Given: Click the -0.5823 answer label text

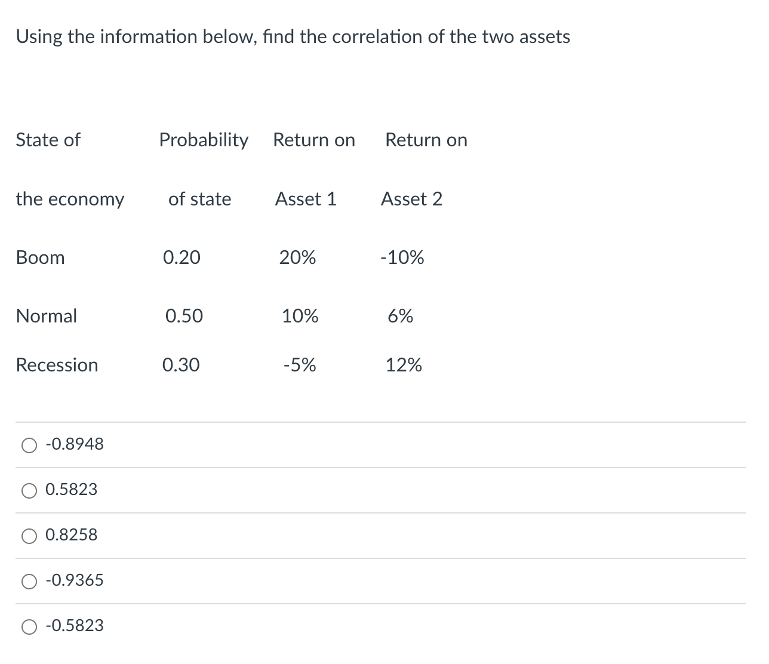Looking at the screenshot, I should [x=75, y=626].
